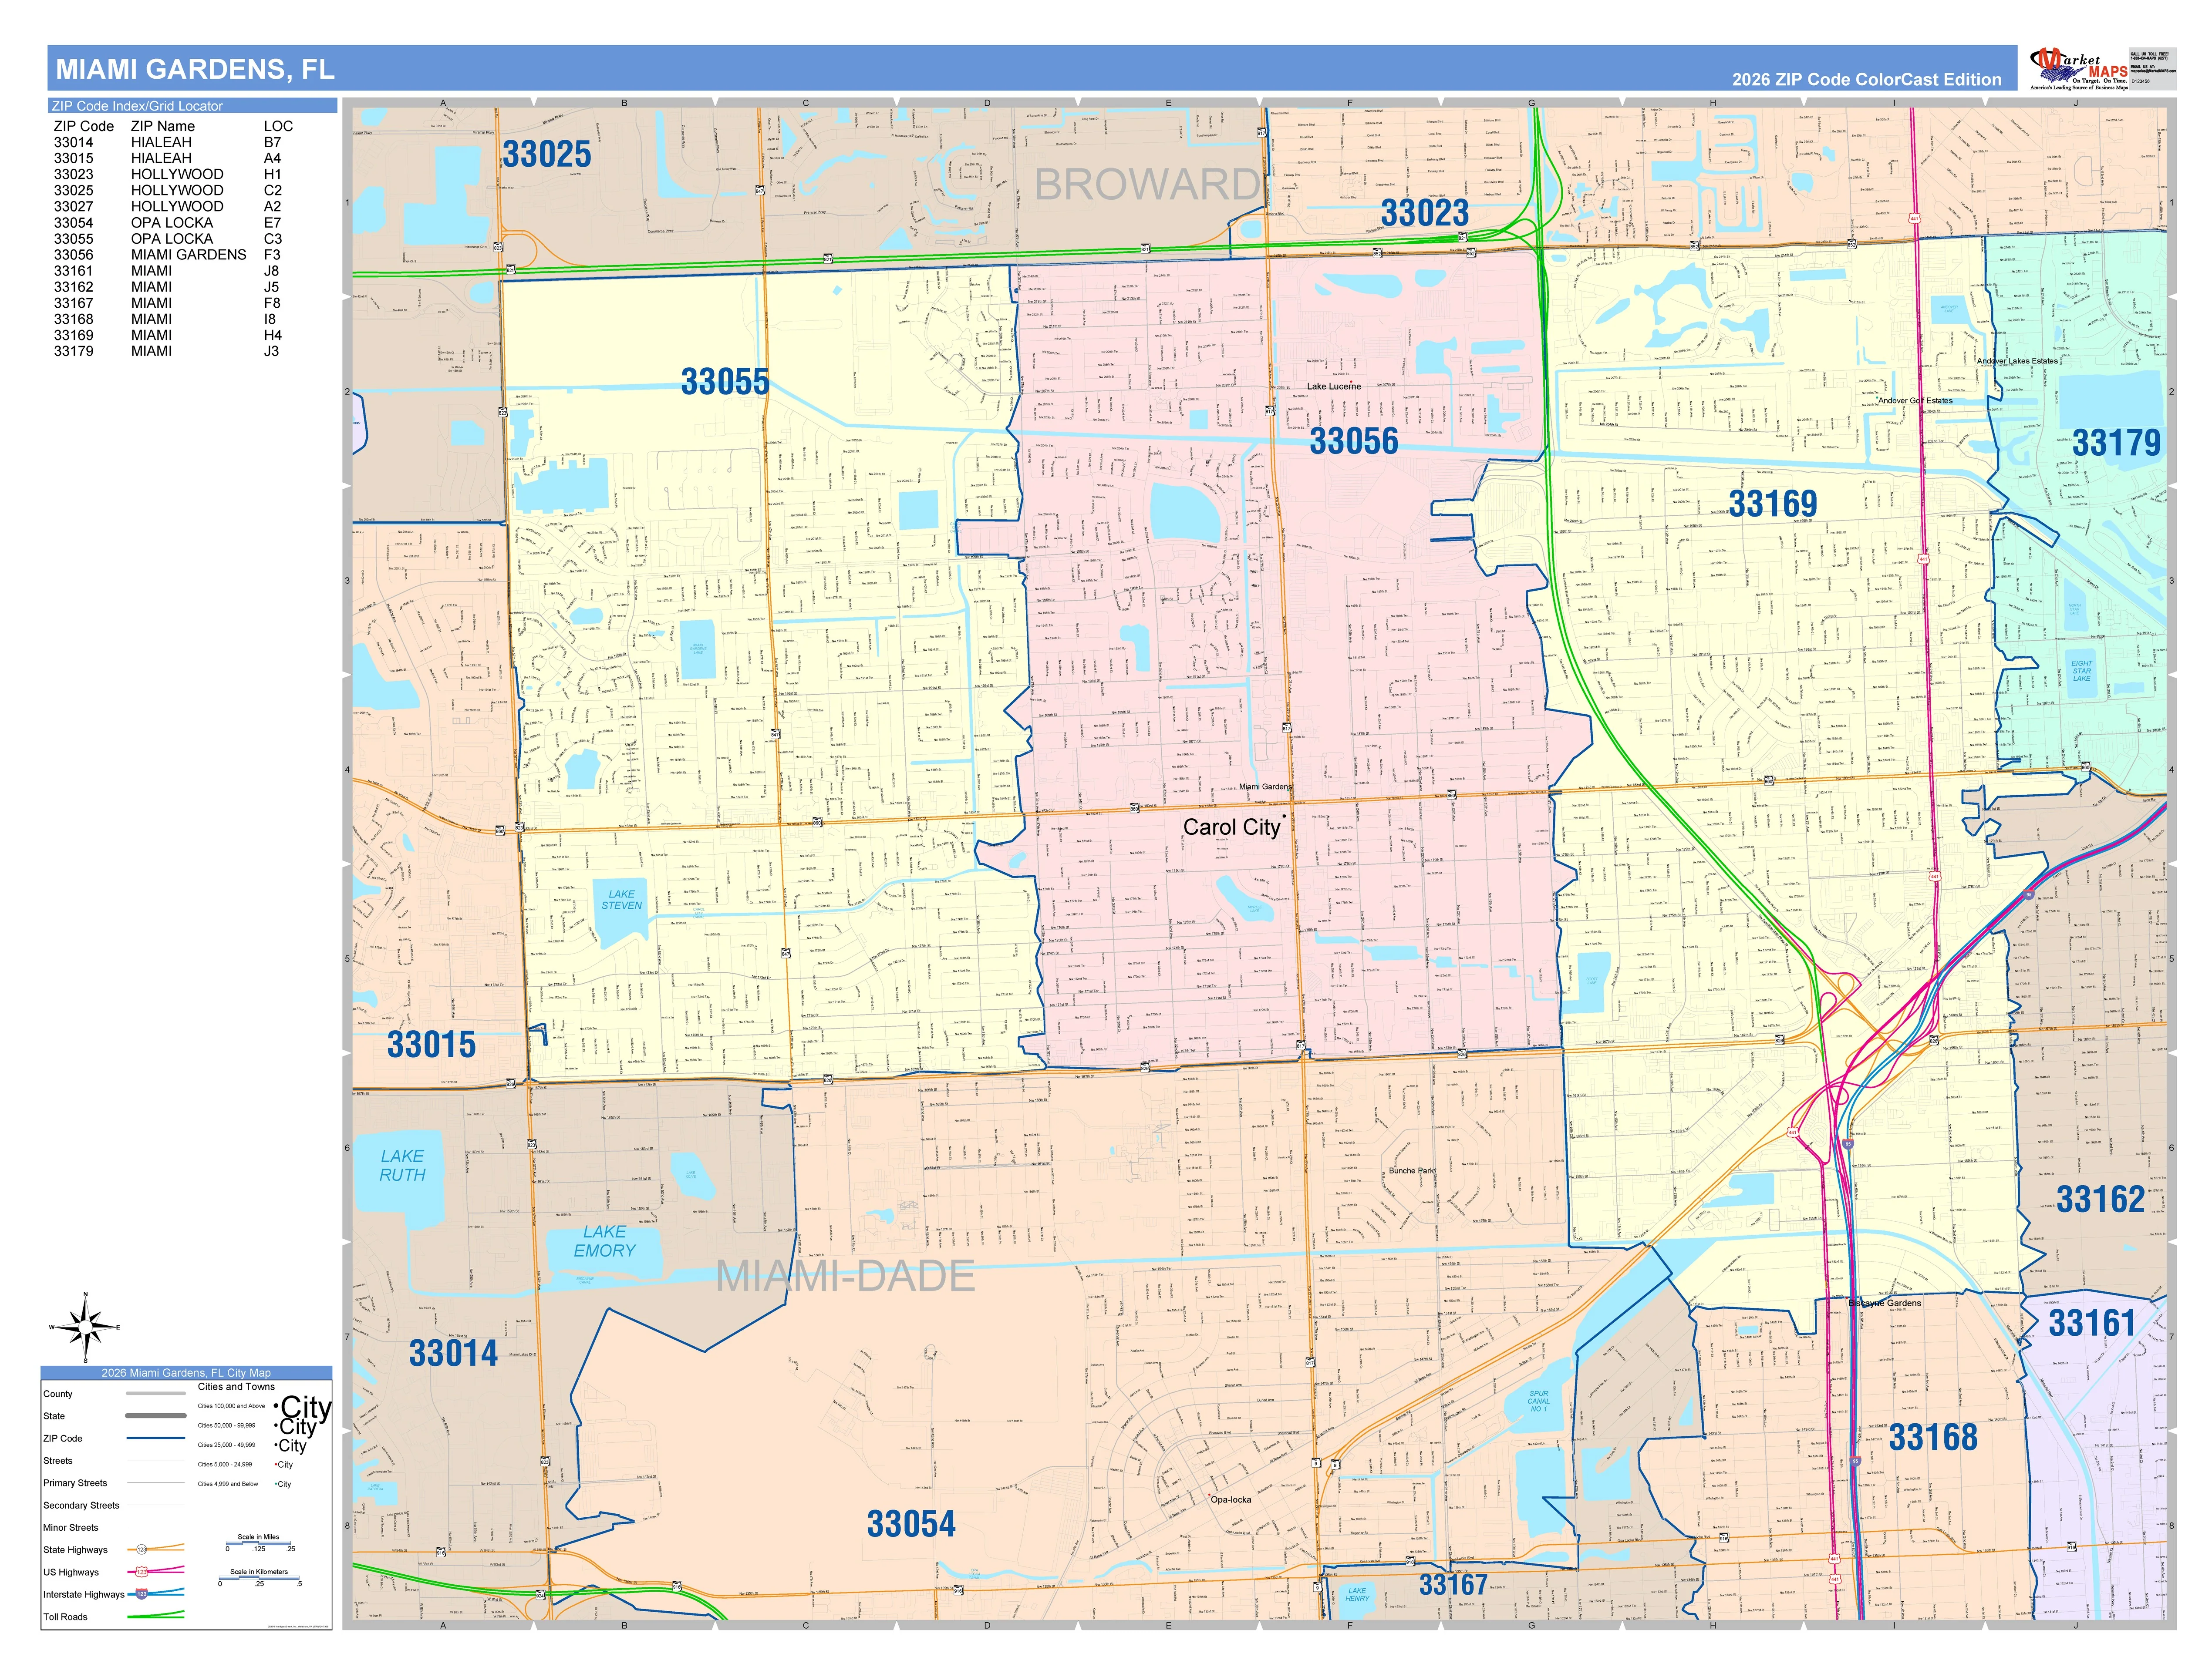
Task: Click the EIGHT STAR LAKE label
Action: [x=2081, y=671]
